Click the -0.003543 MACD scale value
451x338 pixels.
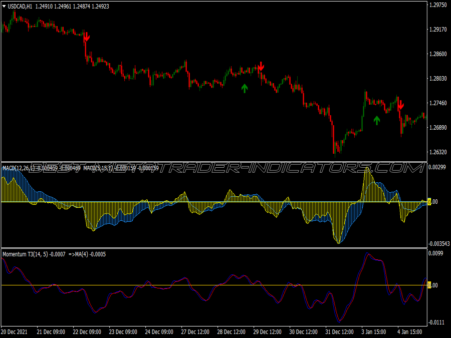[439, 244]
